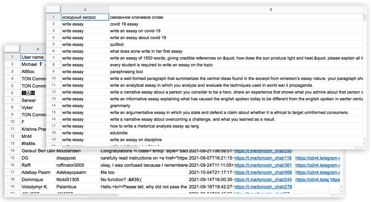This screenshot has height=202, width=371.
Task: Select column A header above 'User name'
Action: 38,49
